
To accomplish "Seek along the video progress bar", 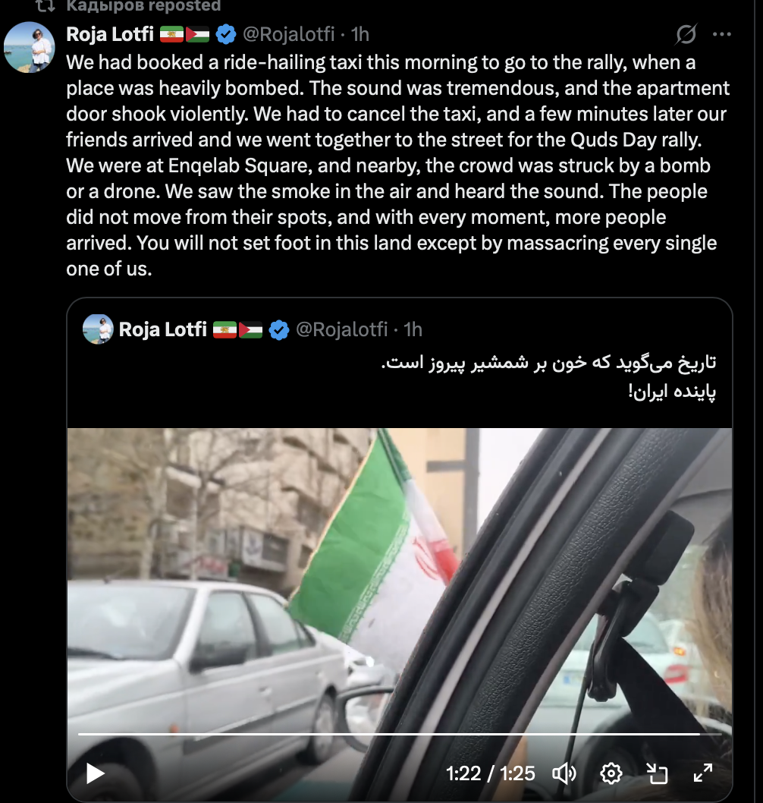I will [x=399, y=734].
